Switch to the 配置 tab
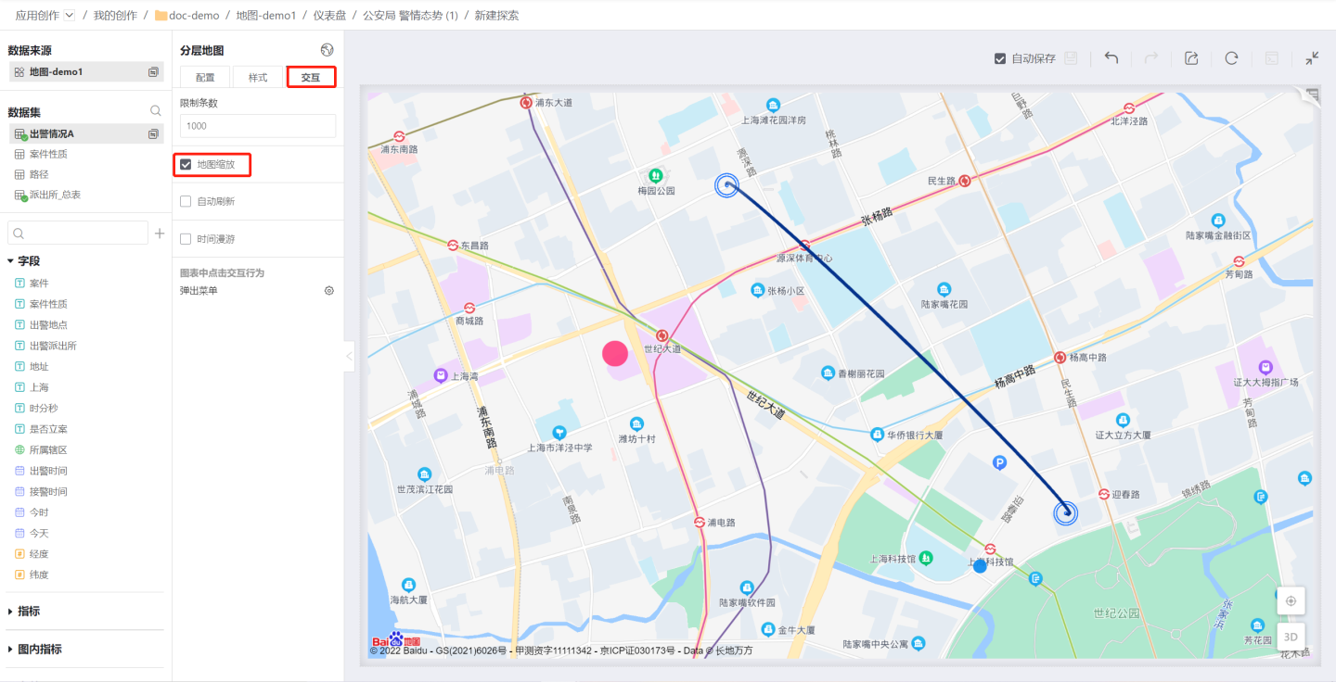 coord(205,78)
